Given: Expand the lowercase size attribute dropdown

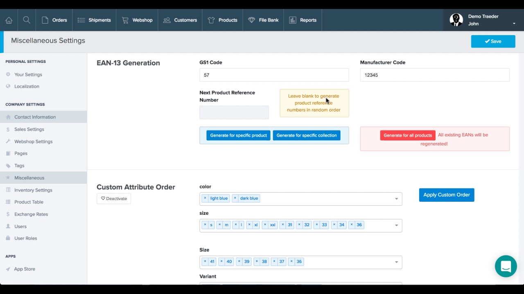Looking at the screenshot, I should pos(396,225).
